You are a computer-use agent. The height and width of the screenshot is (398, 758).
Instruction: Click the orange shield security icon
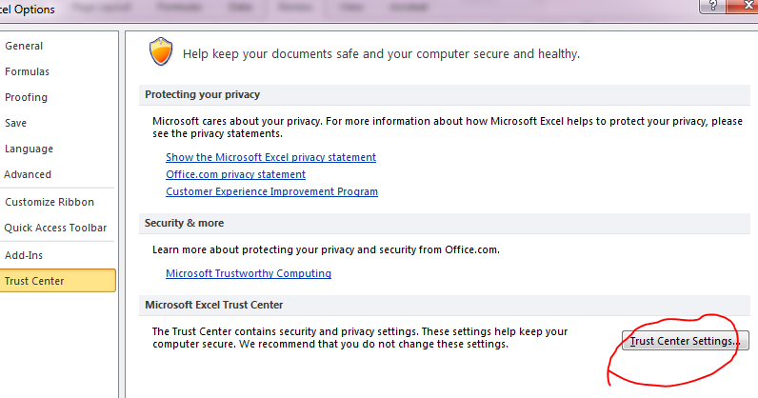pyautogui.click(x=161, y=52)
